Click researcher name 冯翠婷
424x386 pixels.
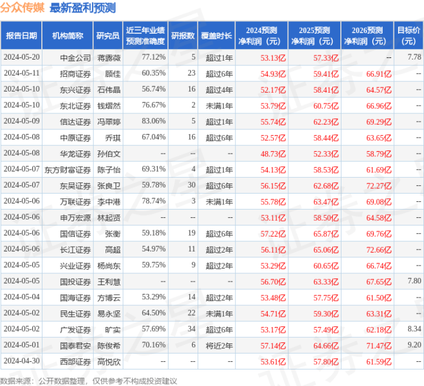click(109, 122)
